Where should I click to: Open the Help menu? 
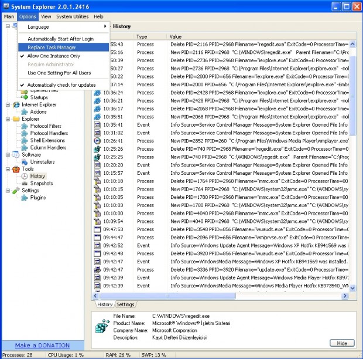[98, 16]
